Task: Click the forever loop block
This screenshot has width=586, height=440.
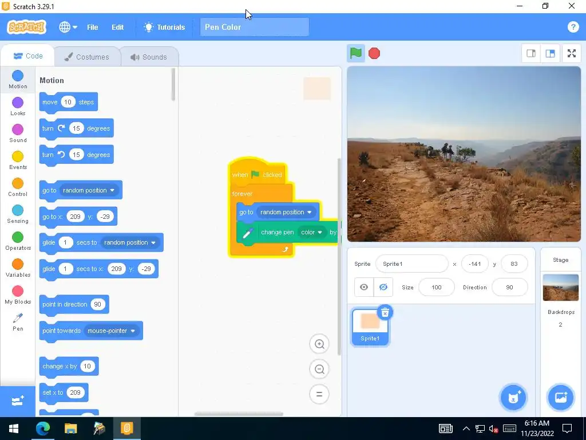Action: (x=243, y=194)
